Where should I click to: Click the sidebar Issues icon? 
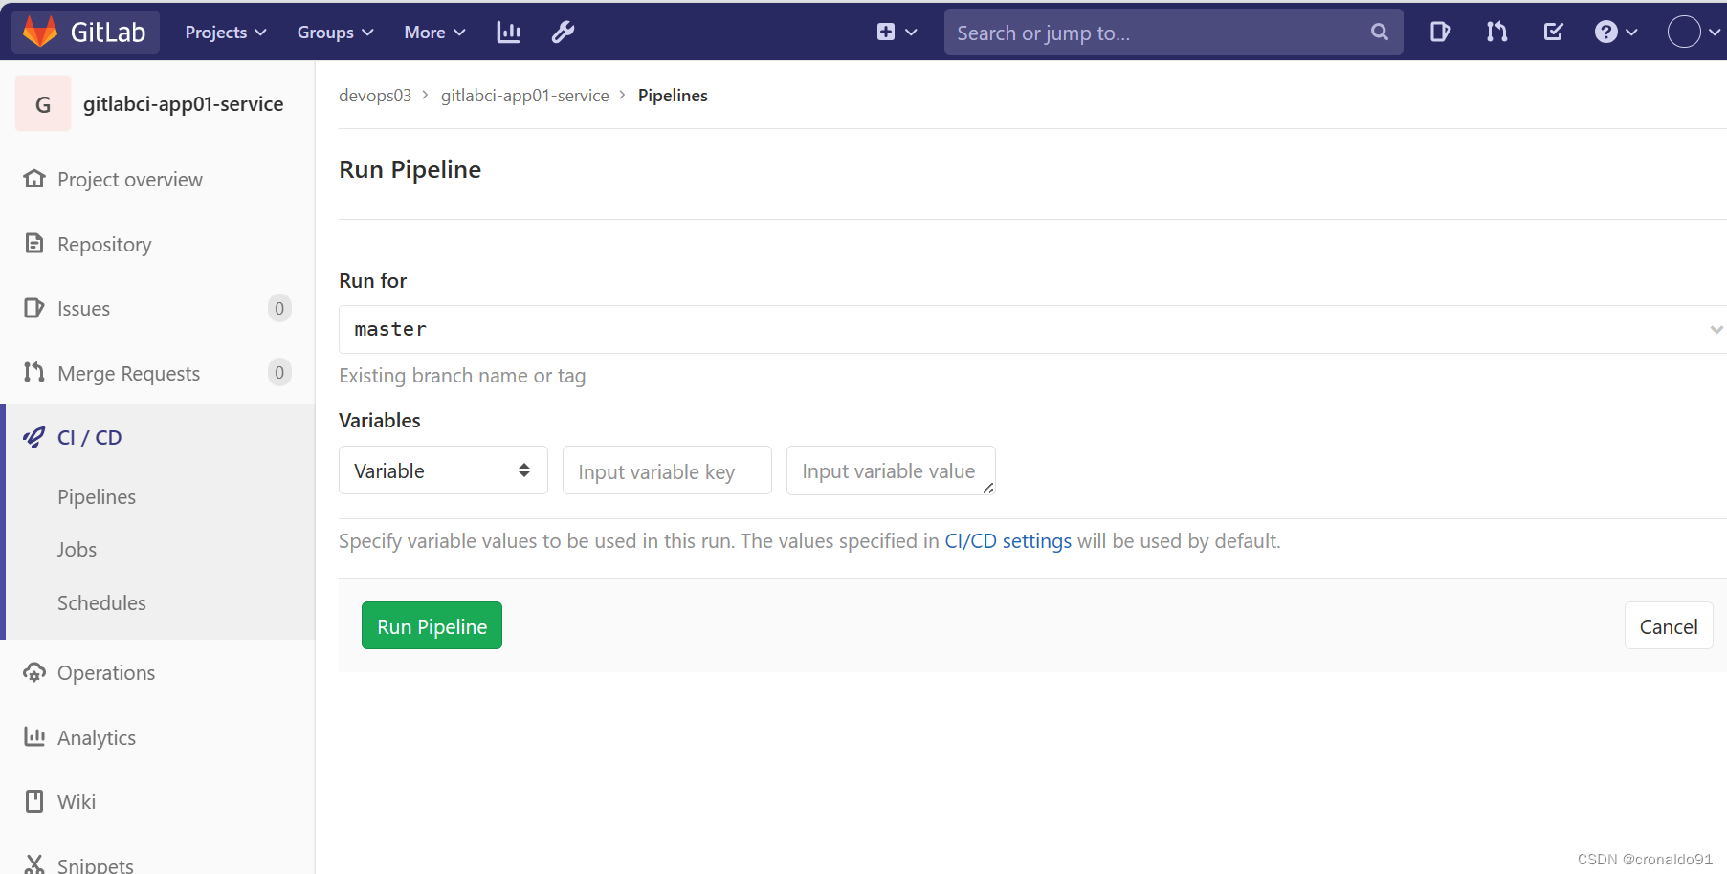click(x=34, y=308)
